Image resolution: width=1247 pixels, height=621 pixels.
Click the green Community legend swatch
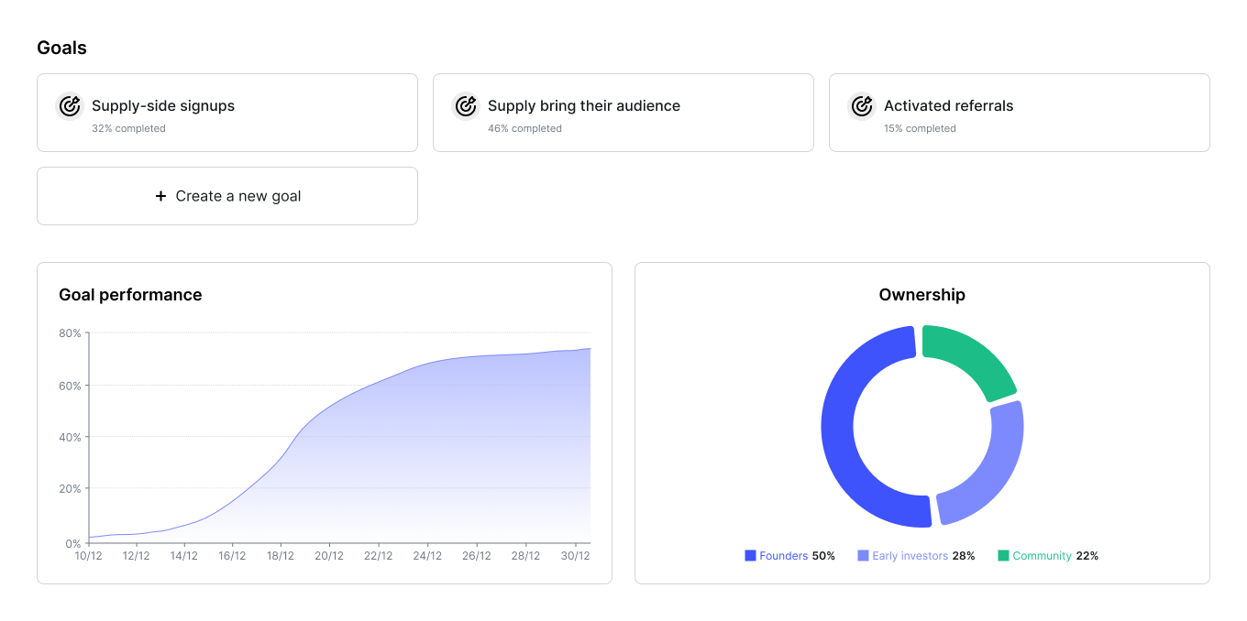point(1003,556)
